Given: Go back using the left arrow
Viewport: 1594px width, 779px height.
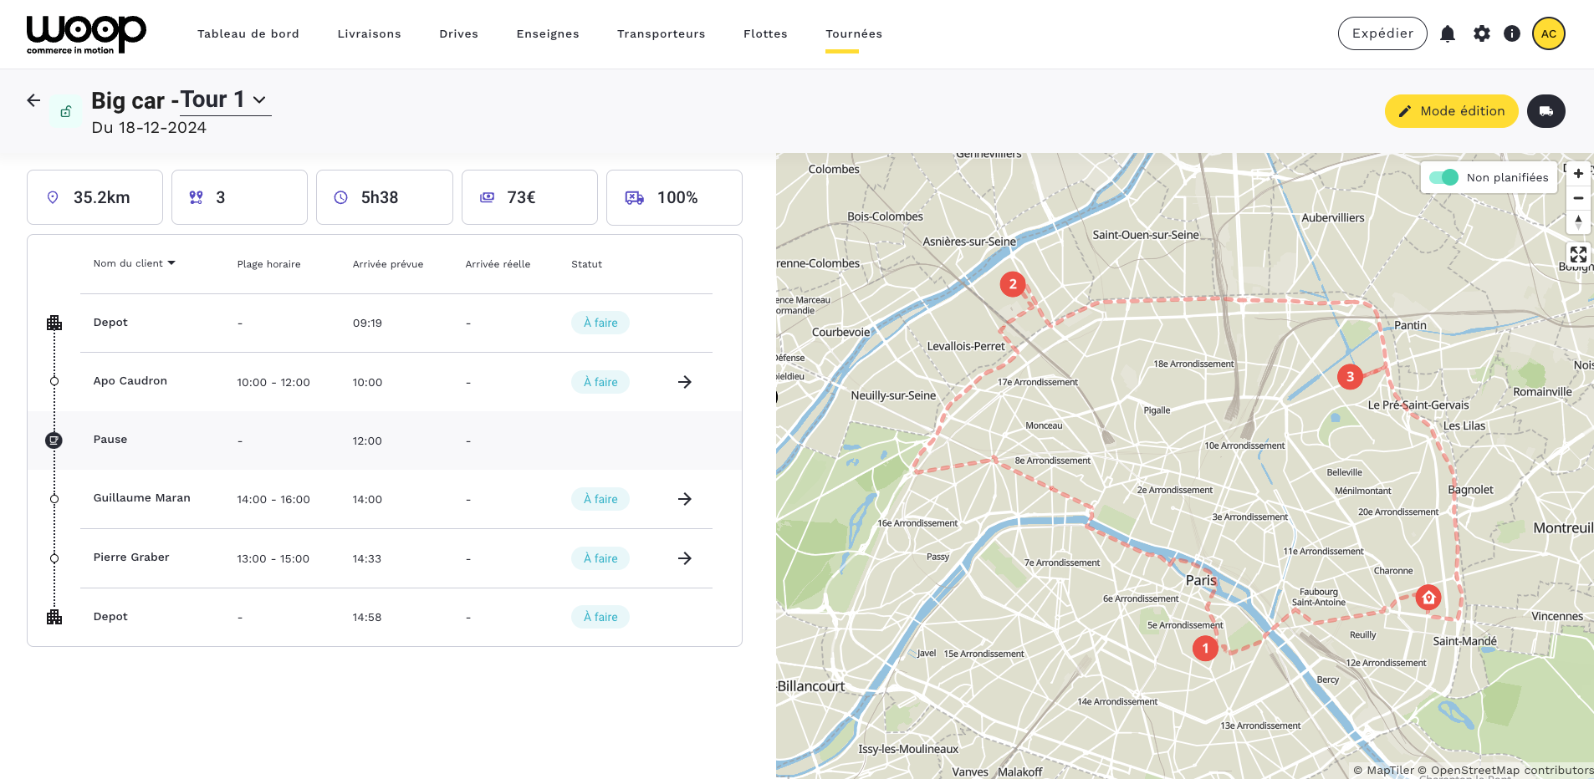Looking at the screenshot, I should [33, 100].
